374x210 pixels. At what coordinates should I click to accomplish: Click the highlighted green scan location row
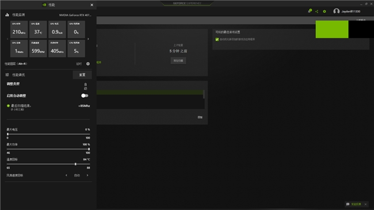[x=150, y=93]
